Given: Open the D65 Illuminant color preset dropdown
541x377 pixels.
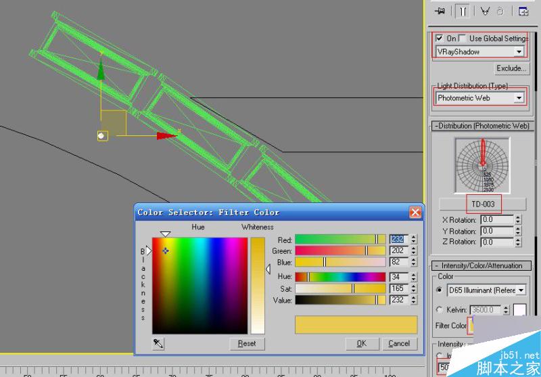Looking at the screenshot, I should click(x=486, y=290).
